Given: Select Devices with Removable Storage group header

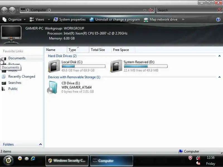Looking at the screenshot, I should tap(74, 77).
